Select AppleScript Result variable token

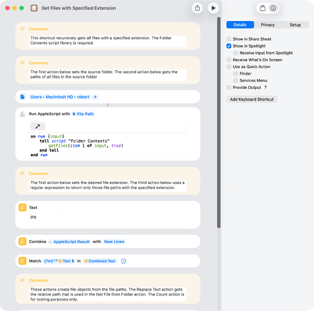click(69, 241)
